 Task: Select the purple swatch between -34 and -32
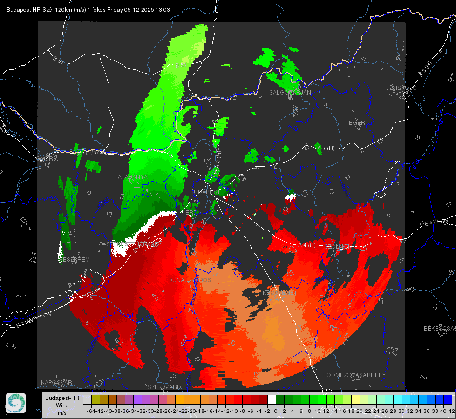point(146,399)
